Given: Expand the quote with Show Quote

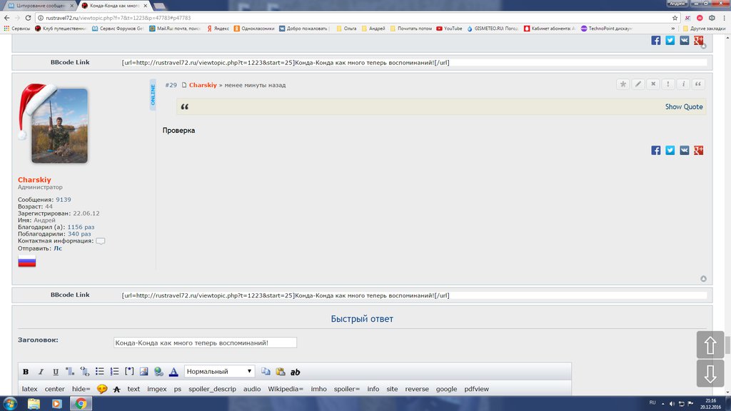Looking at the screenshot, I should pos(683,107).
